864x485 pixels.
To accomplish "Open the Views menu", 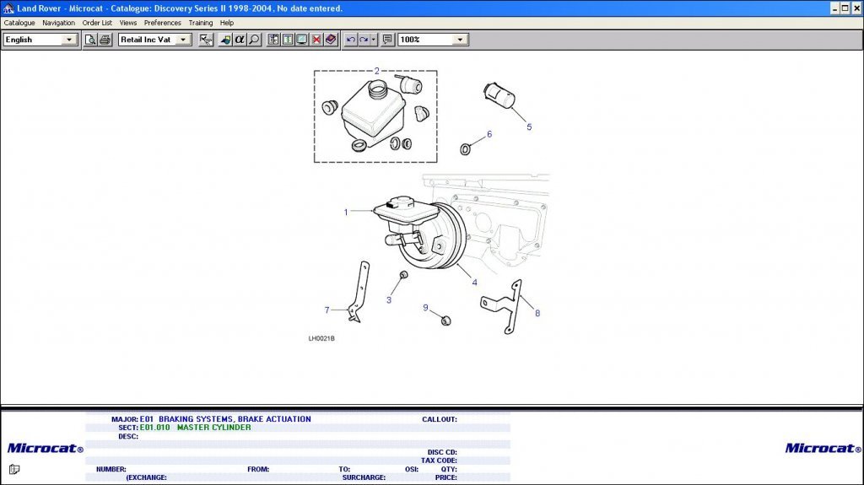I will pyautogui.click(x=128, y=23).
